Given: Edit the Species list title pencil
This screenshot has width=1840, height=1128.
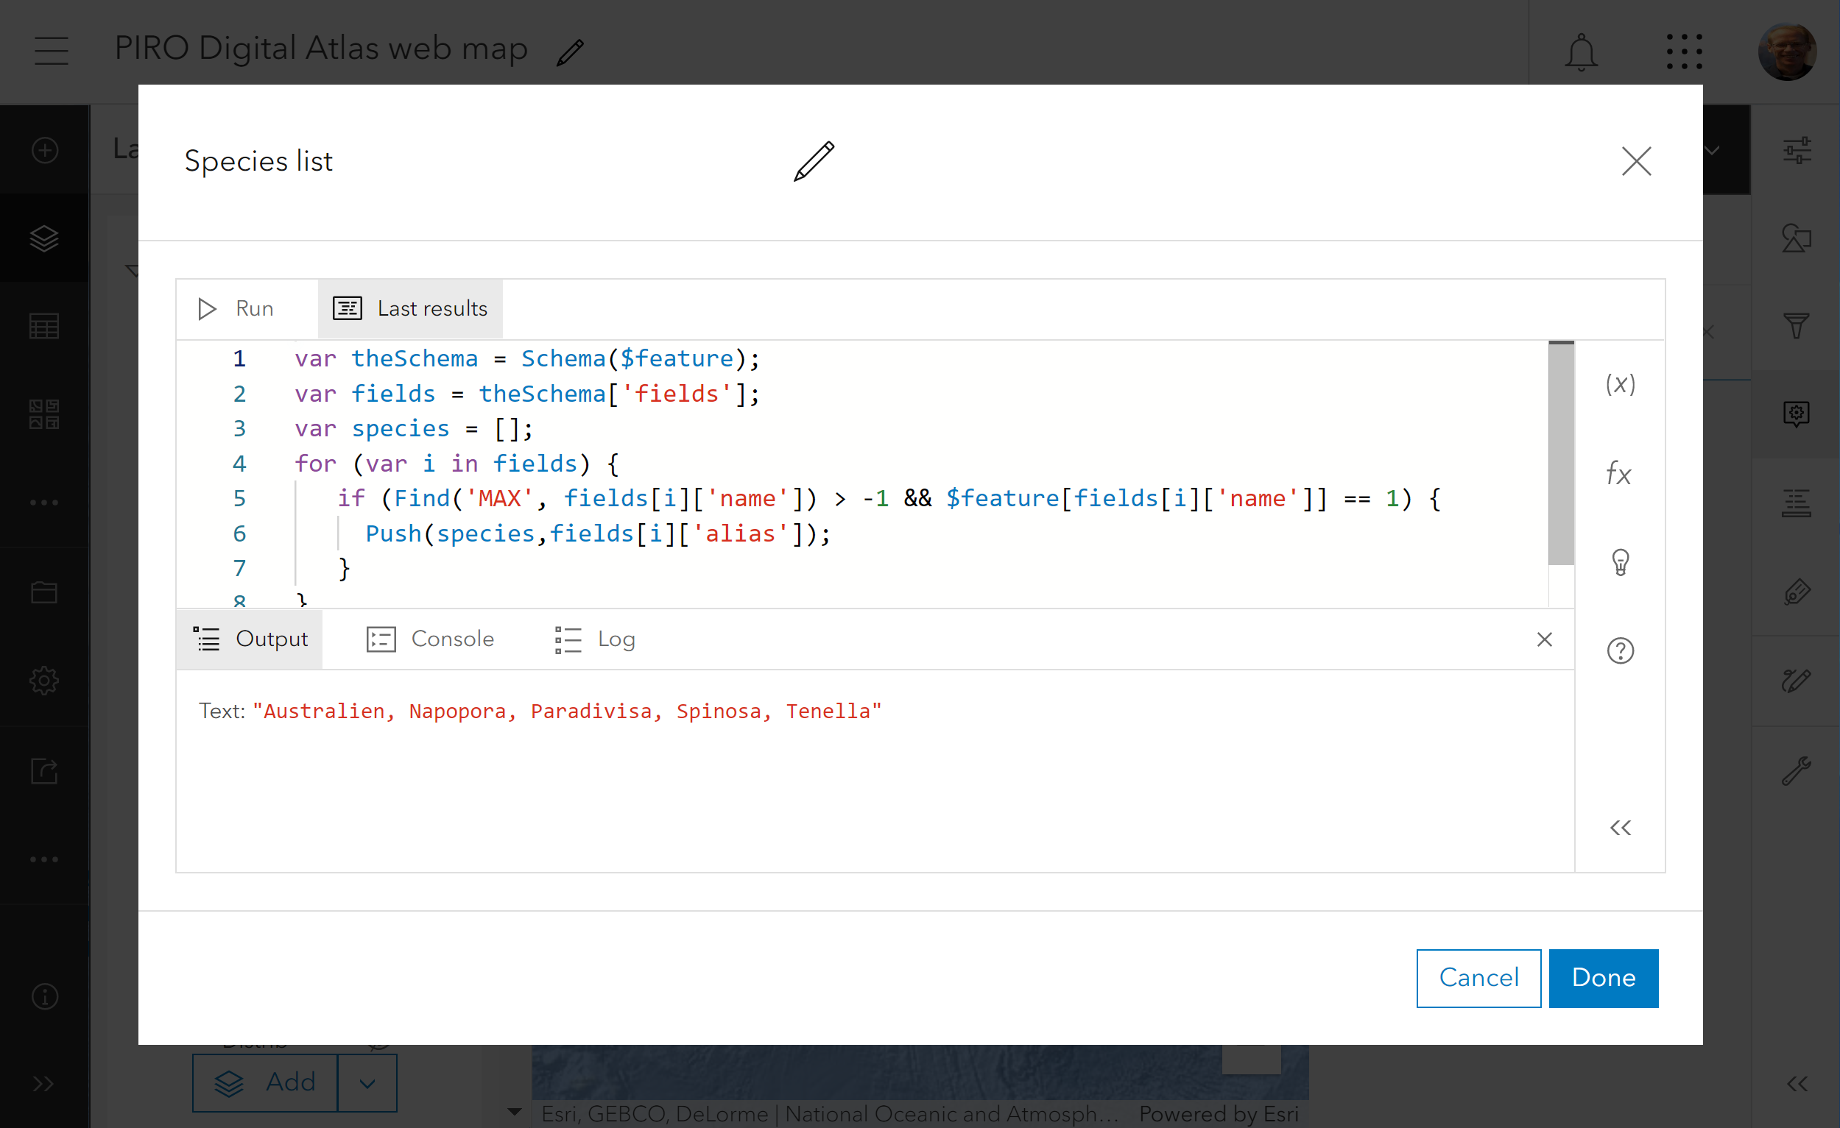Looking at the screenshot, I should pos(813,161).
